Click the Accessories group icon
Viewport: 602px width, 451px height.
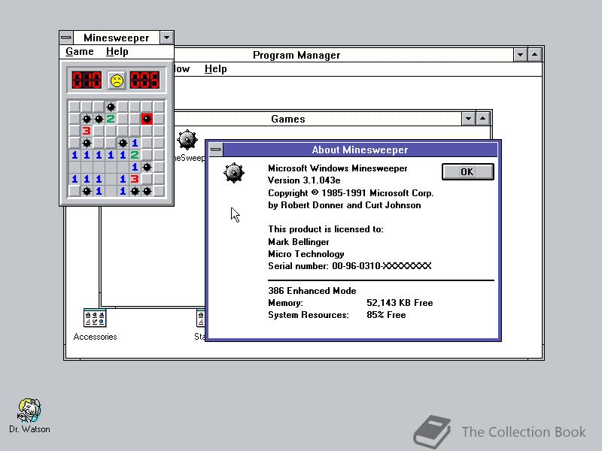95,318
